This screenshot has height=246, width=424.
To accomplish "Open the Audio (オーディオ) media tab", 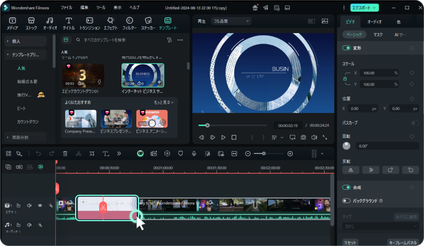I will click(50, 24).
